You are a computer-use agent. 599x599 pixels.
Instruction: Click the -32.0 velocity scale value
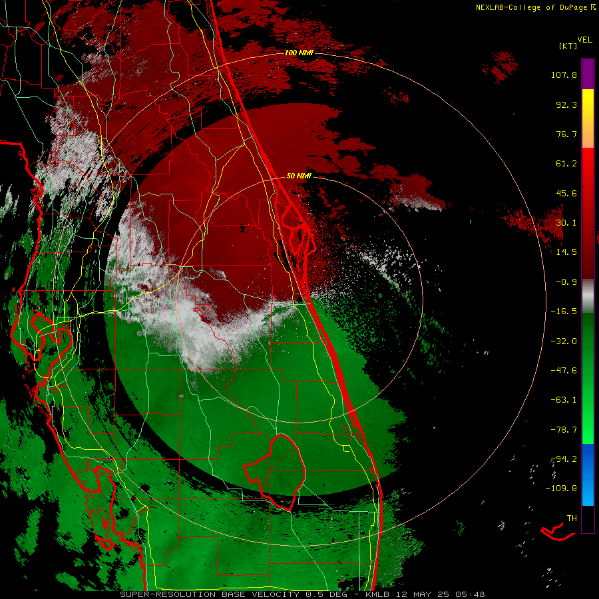pos(564,341)
